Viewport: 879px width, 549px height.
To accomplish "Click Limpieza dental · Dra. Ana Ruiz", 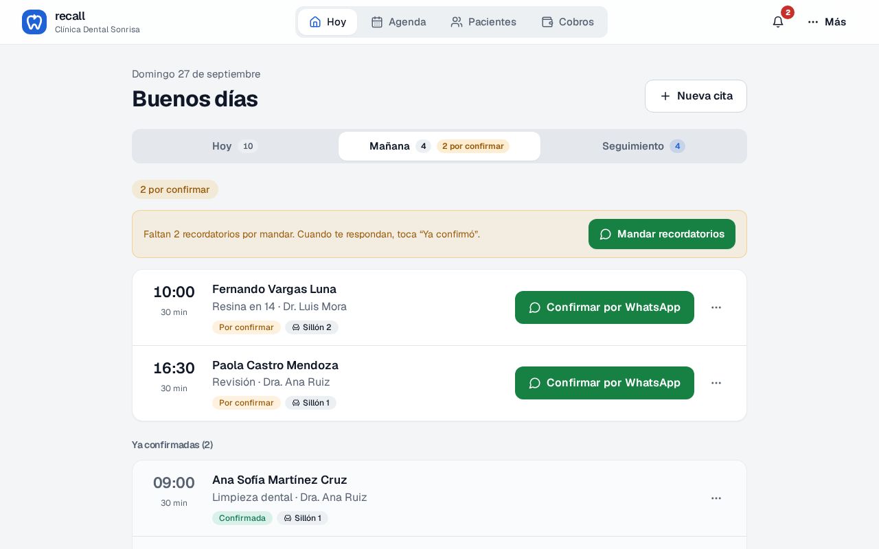I will pyautogui.click(x=290, y=498).
